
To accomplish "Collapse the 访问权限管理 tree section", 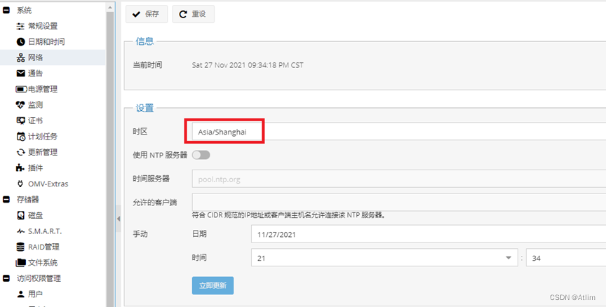I will (6, 278).
